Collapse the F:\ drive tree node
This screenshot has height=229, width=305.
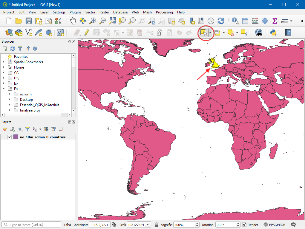click(4, 89)
